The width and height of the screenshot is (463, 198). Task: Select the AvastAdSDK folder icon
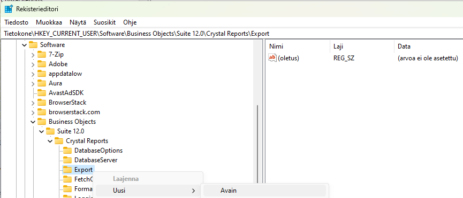[42, 93]
